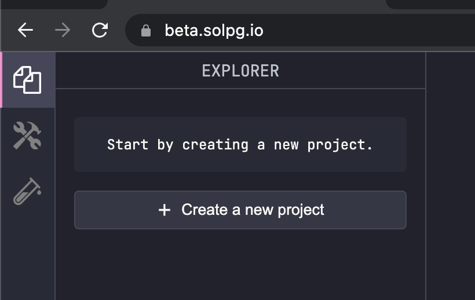
Task: Select the browser tab at top left
Action: [54, 3]
